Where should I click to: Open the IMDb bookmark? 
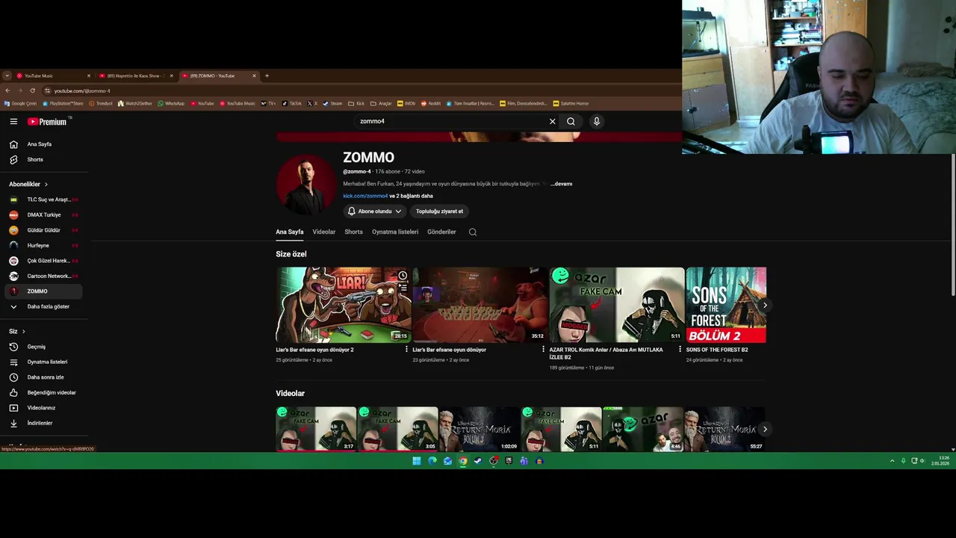(407, 103)
